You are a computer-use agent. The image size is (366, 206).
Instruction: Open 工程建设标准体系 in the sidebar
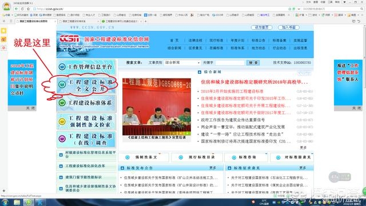(86, 103)
